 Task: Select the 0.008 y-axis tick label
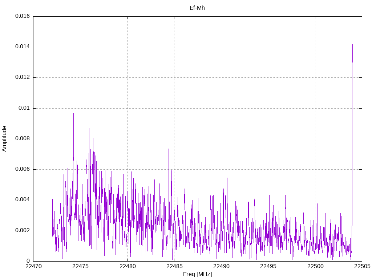[x=23, y=139]
